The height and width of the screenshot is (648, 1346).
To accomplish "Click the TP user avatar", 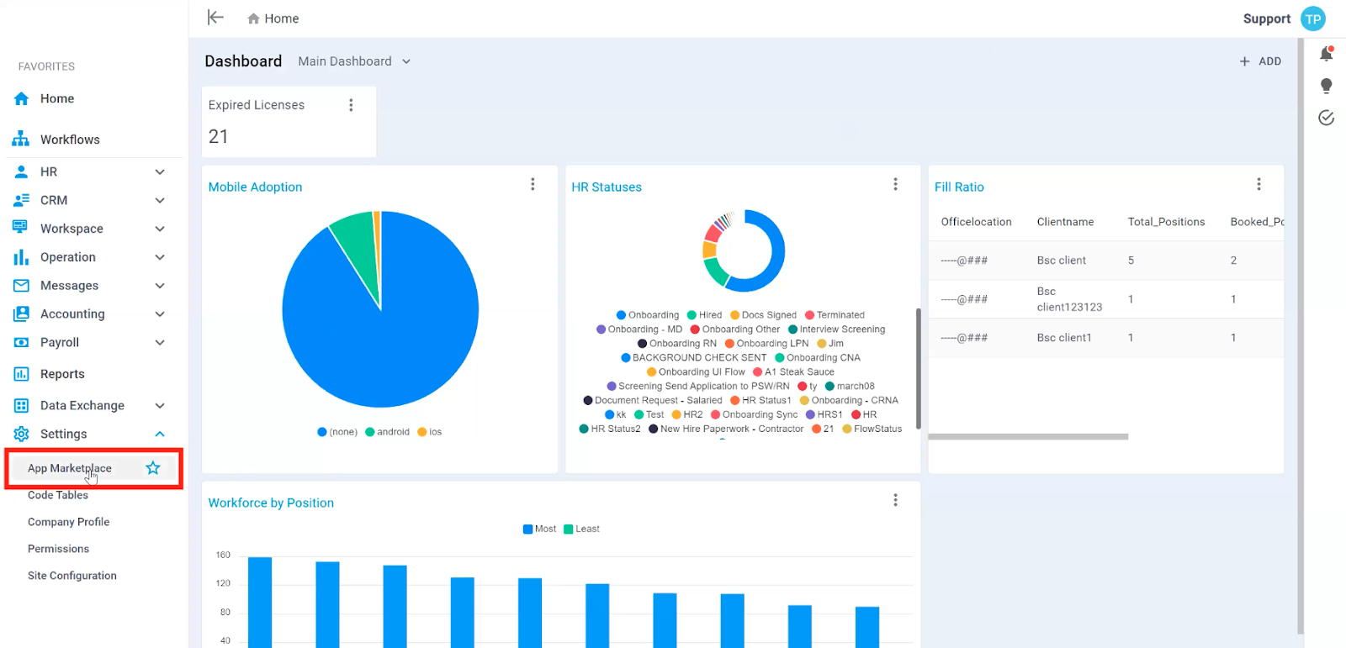I will 1313,18.
